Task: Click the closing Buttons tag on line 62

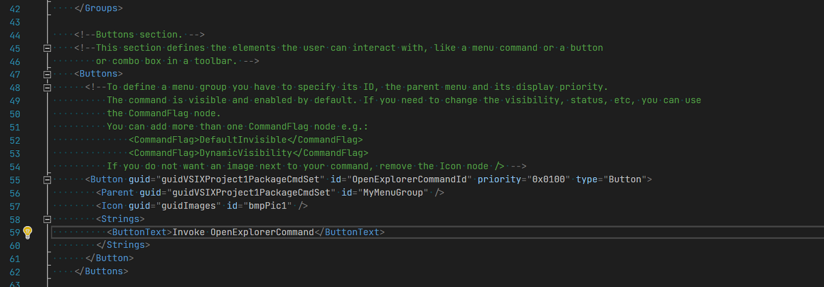Action: coord(101,272)
